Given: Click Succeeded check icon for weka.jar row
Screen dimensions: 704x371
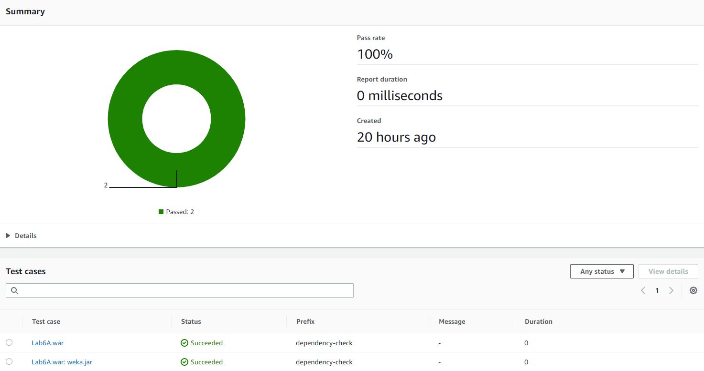Looking at the screenshot, I should click(x=184, y=362).
